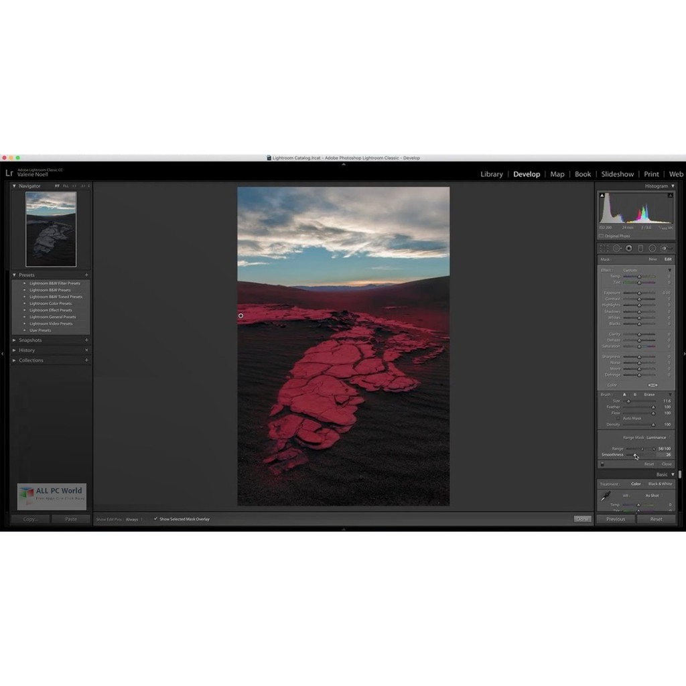Add a new collection with plus icon
Viewport: 686px width, 686px height.
click(86, 360)
